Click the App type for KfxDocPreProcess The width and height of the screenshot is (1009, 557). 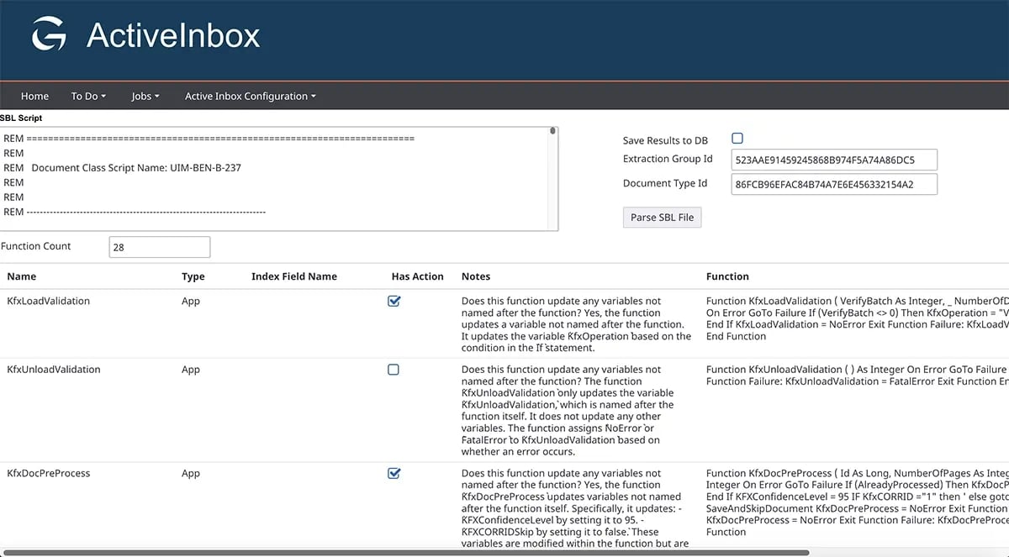tap(191, 474)
